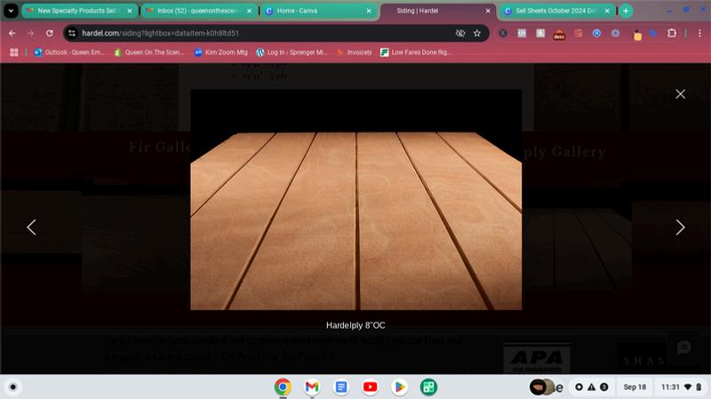Open a new browser tab
Image resolution: width=711 pixels, height=399 pixels.
point(626,11)
